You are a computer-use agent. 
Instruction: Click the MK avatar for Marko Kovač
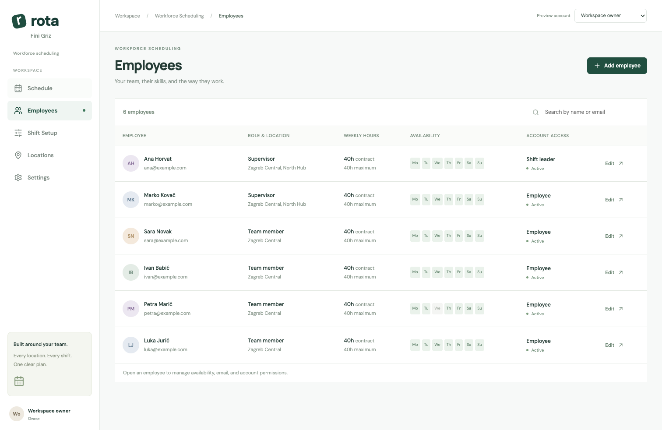point(131,200)
